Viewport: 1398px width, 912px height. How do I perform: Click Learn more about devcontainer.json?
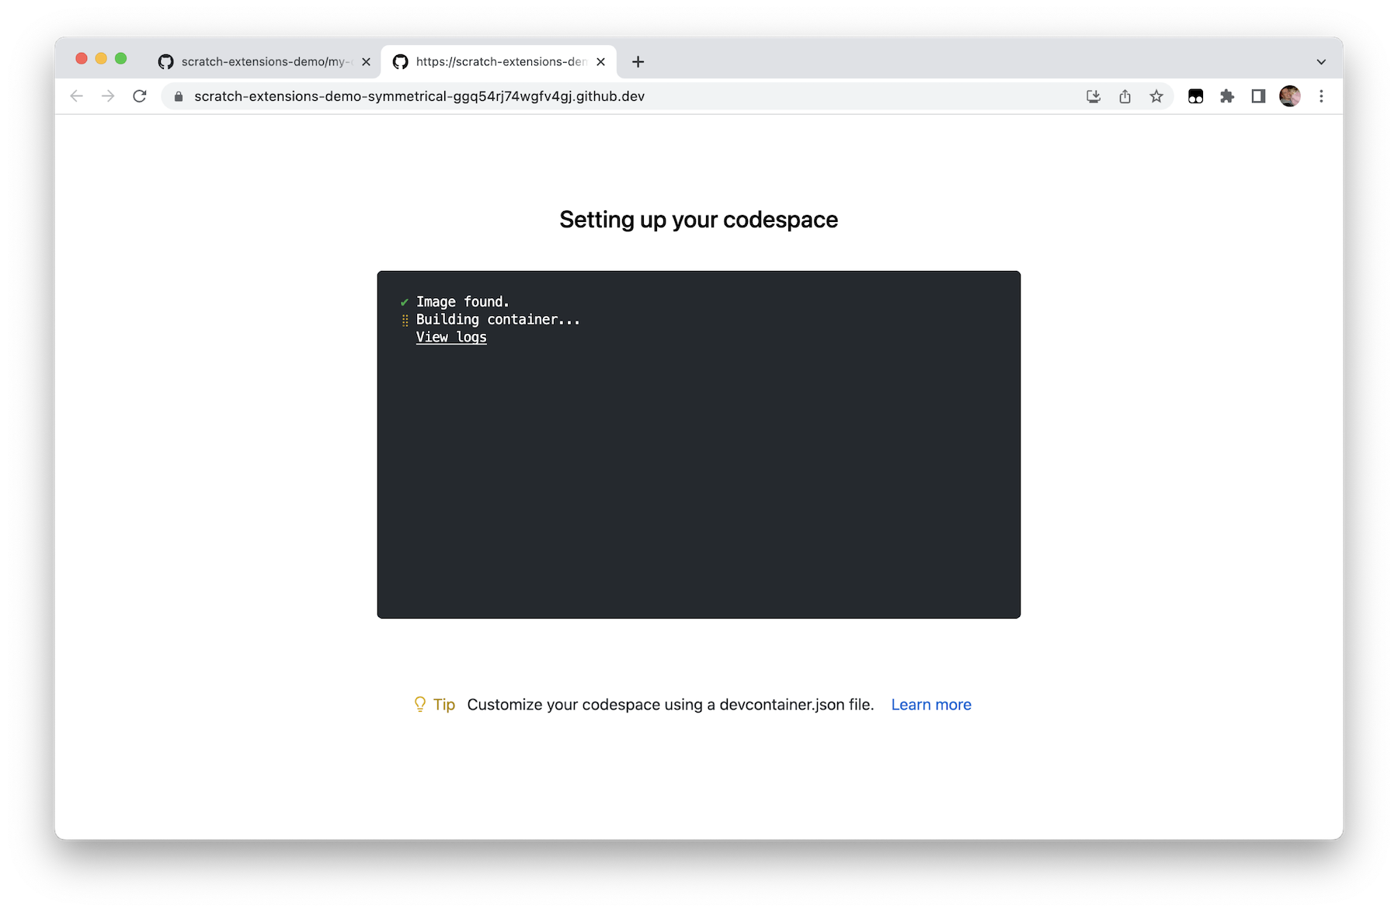click(x=930, y=704)
